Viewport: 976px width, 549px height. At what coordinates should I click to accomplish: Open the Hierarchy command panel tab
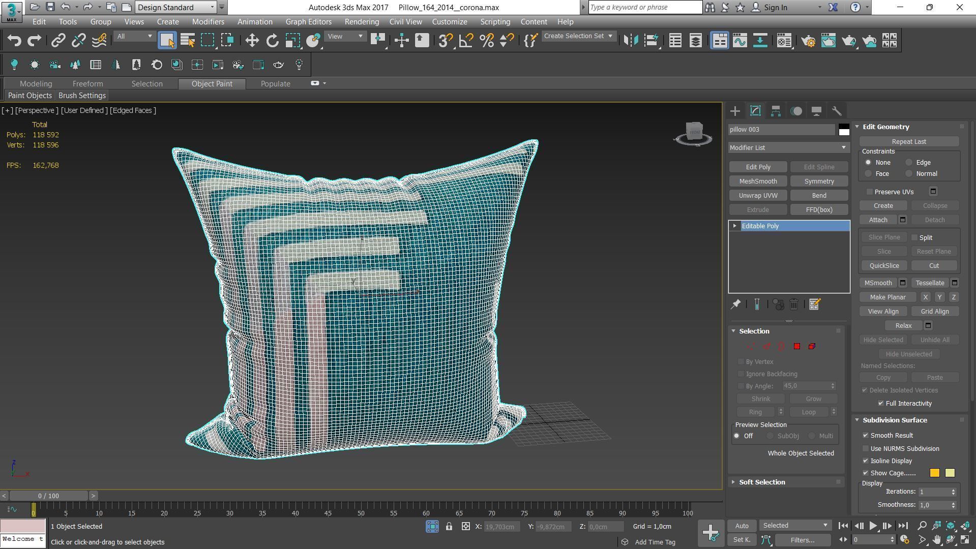[x=776, y=111]
